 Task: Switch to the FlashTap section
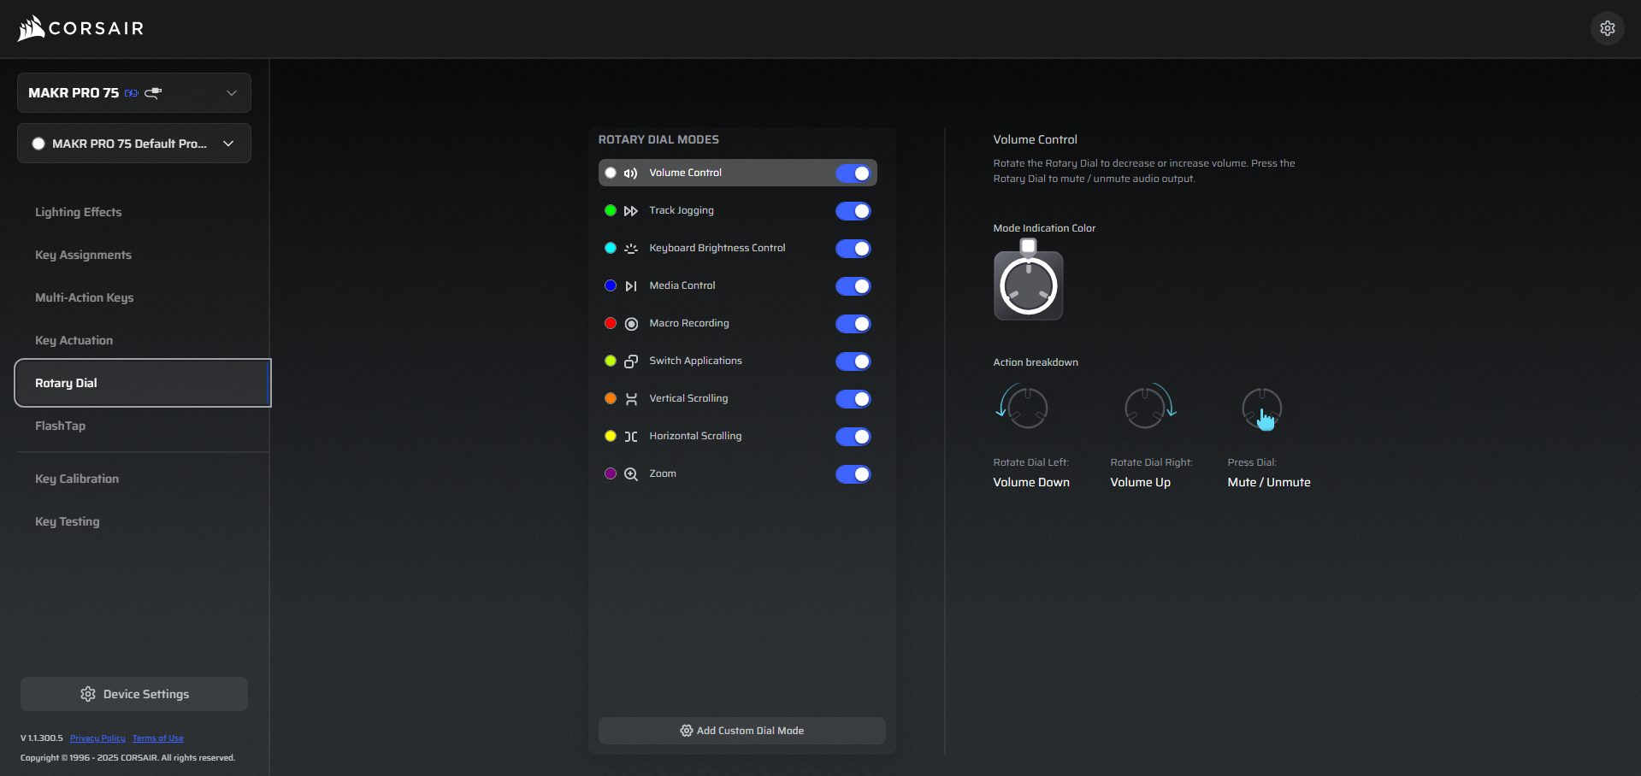pyautogui.click(x=60, y=426)
